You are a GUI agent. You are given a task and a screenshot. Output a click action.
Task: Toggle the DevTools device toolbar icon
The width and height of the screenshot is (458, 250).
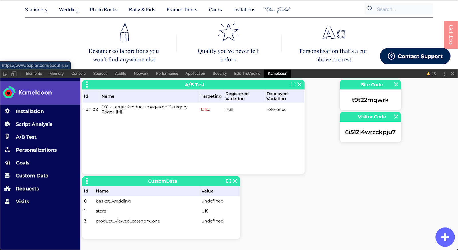(x=14, y=74)
